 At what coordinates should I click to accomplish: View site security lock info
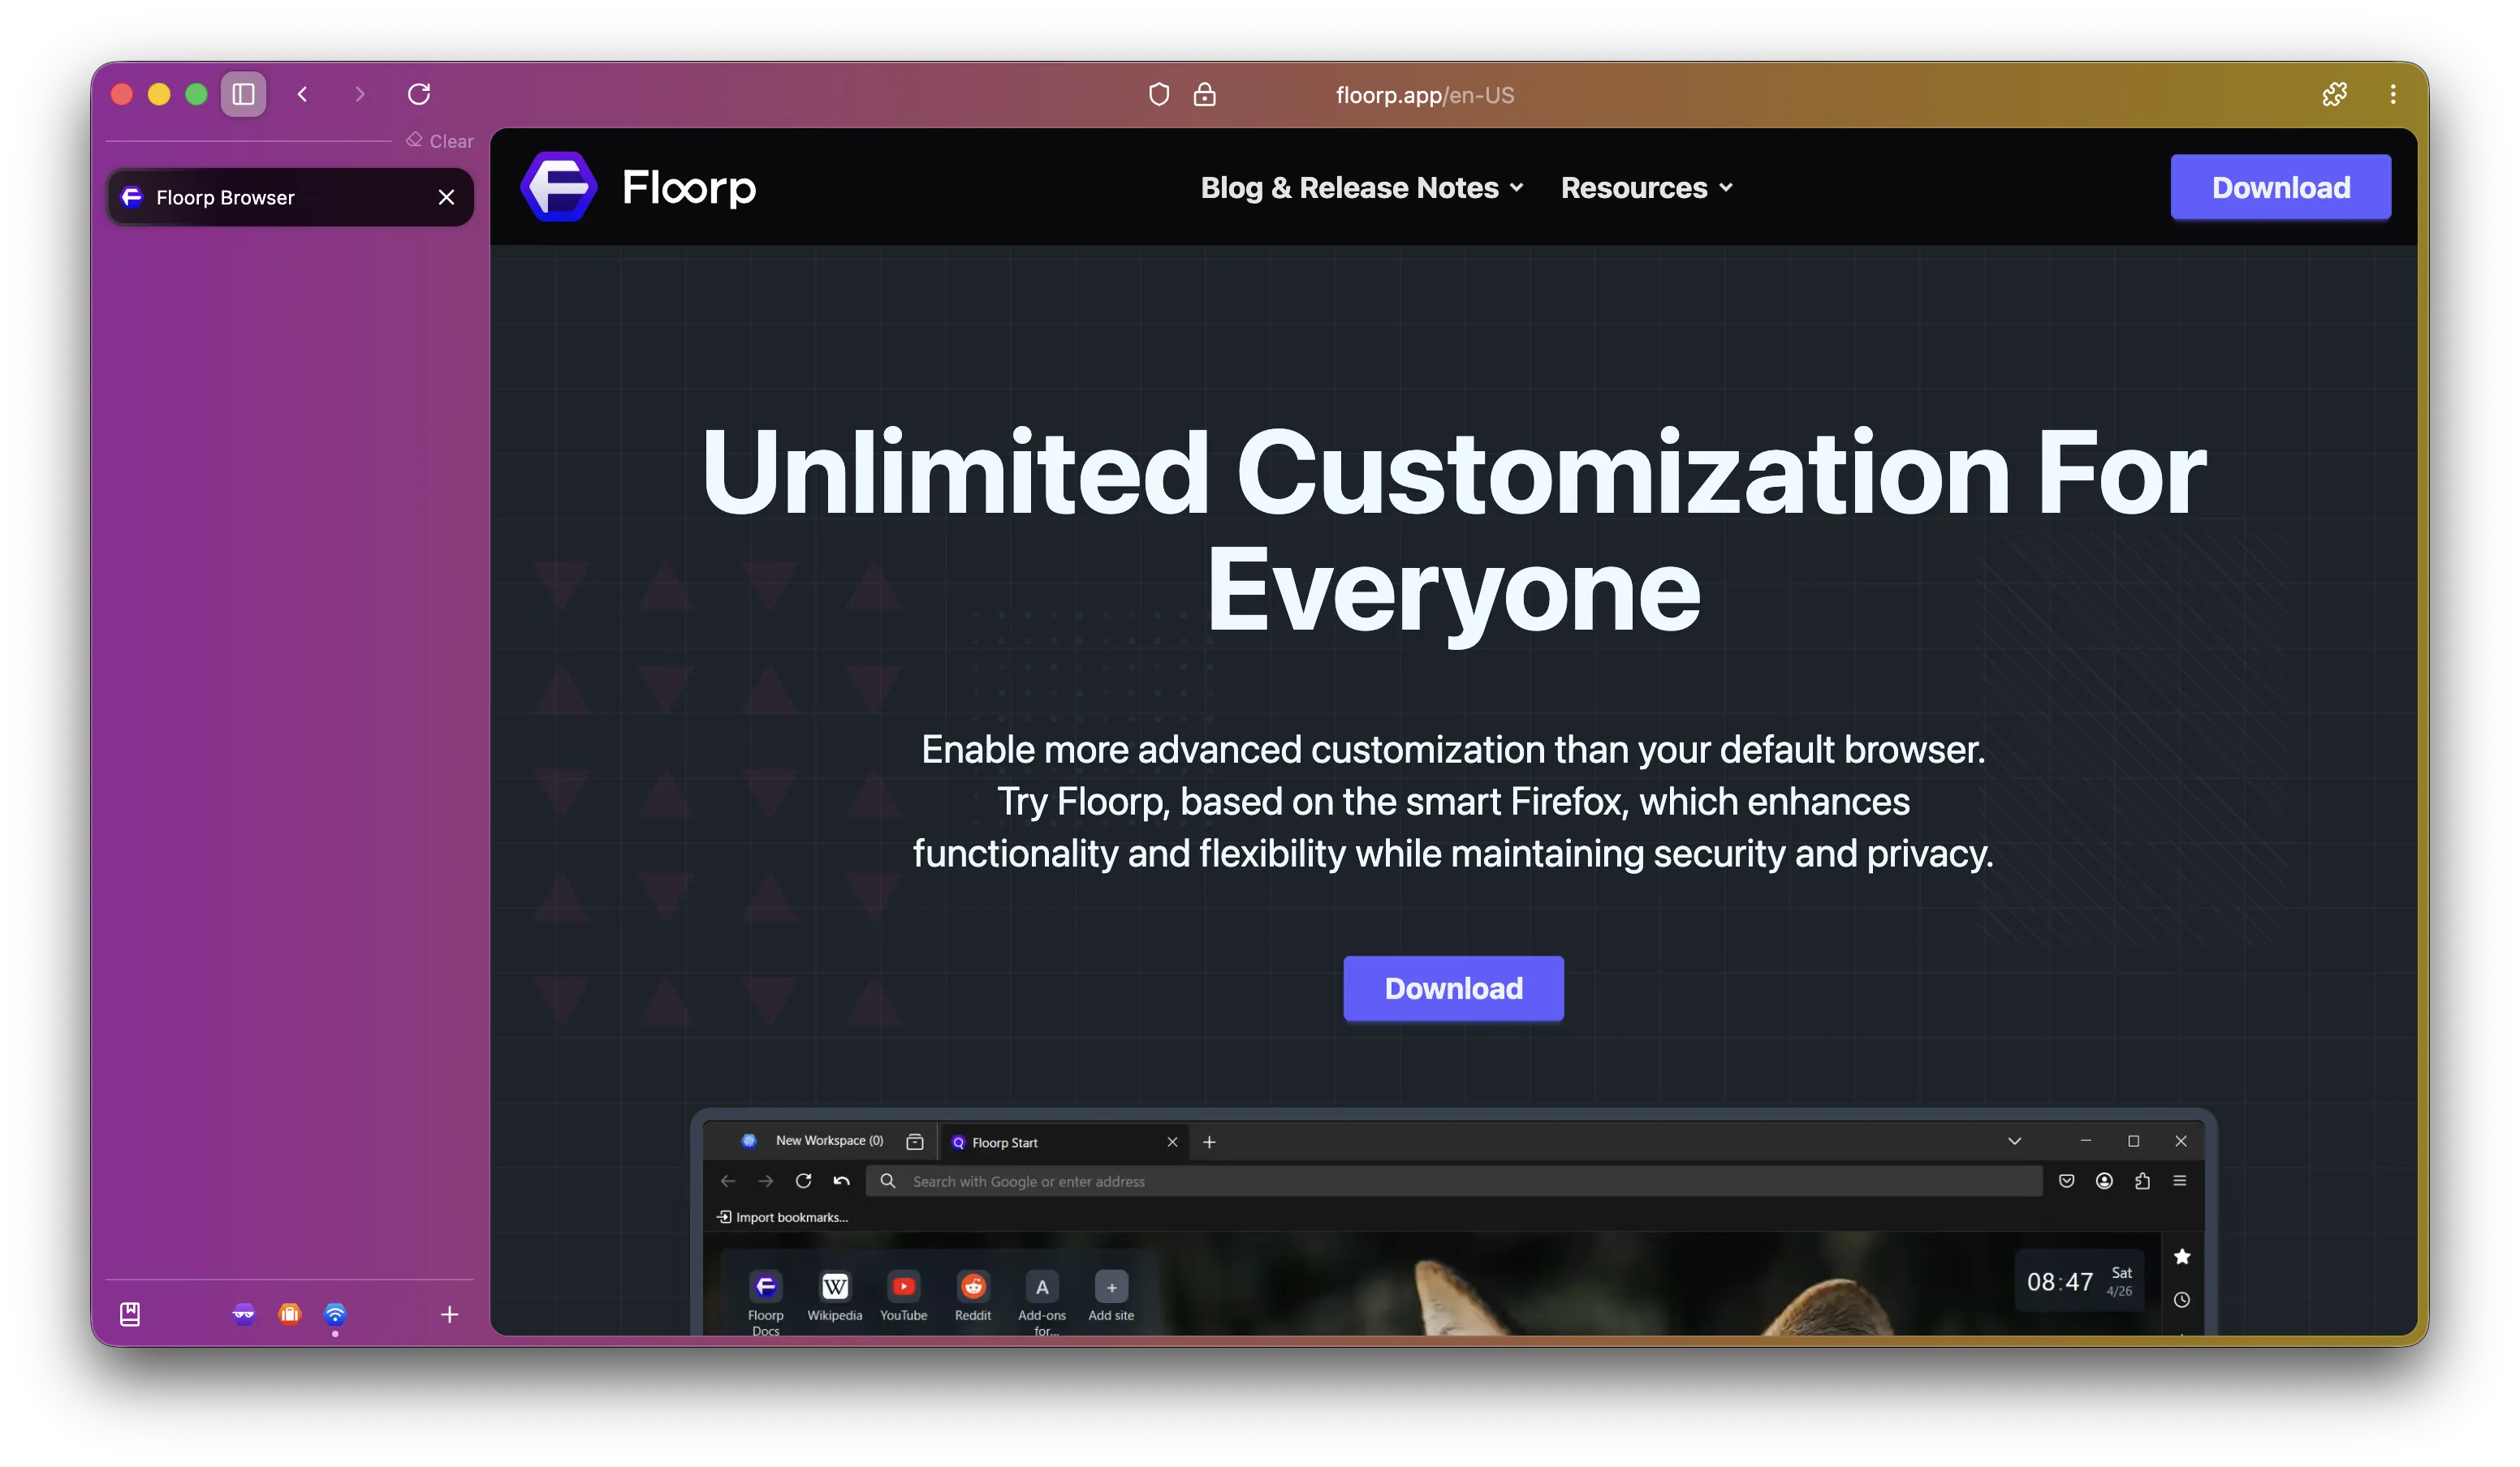[x=1204, y=95]
